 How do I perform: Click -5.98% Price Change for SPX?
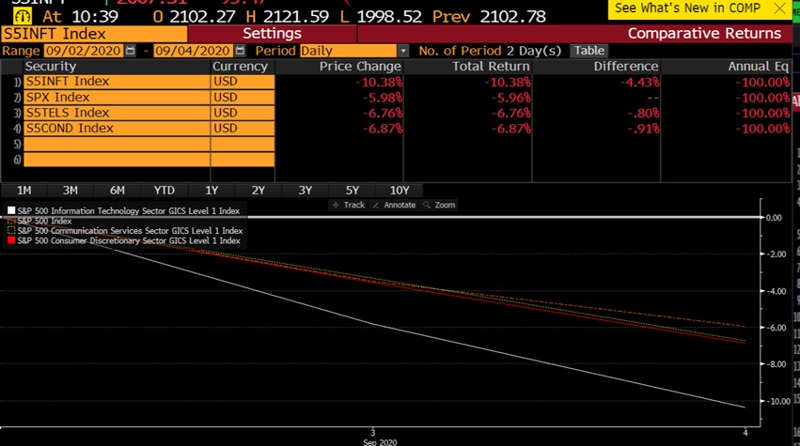click(x=383, y=98)
